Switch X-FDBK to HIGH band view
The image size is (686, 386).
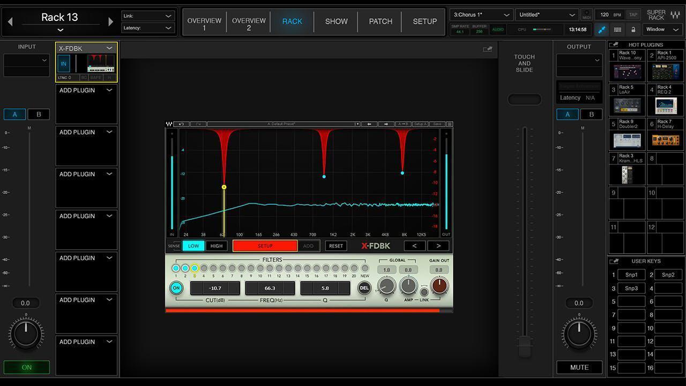(x=216, y=246)
